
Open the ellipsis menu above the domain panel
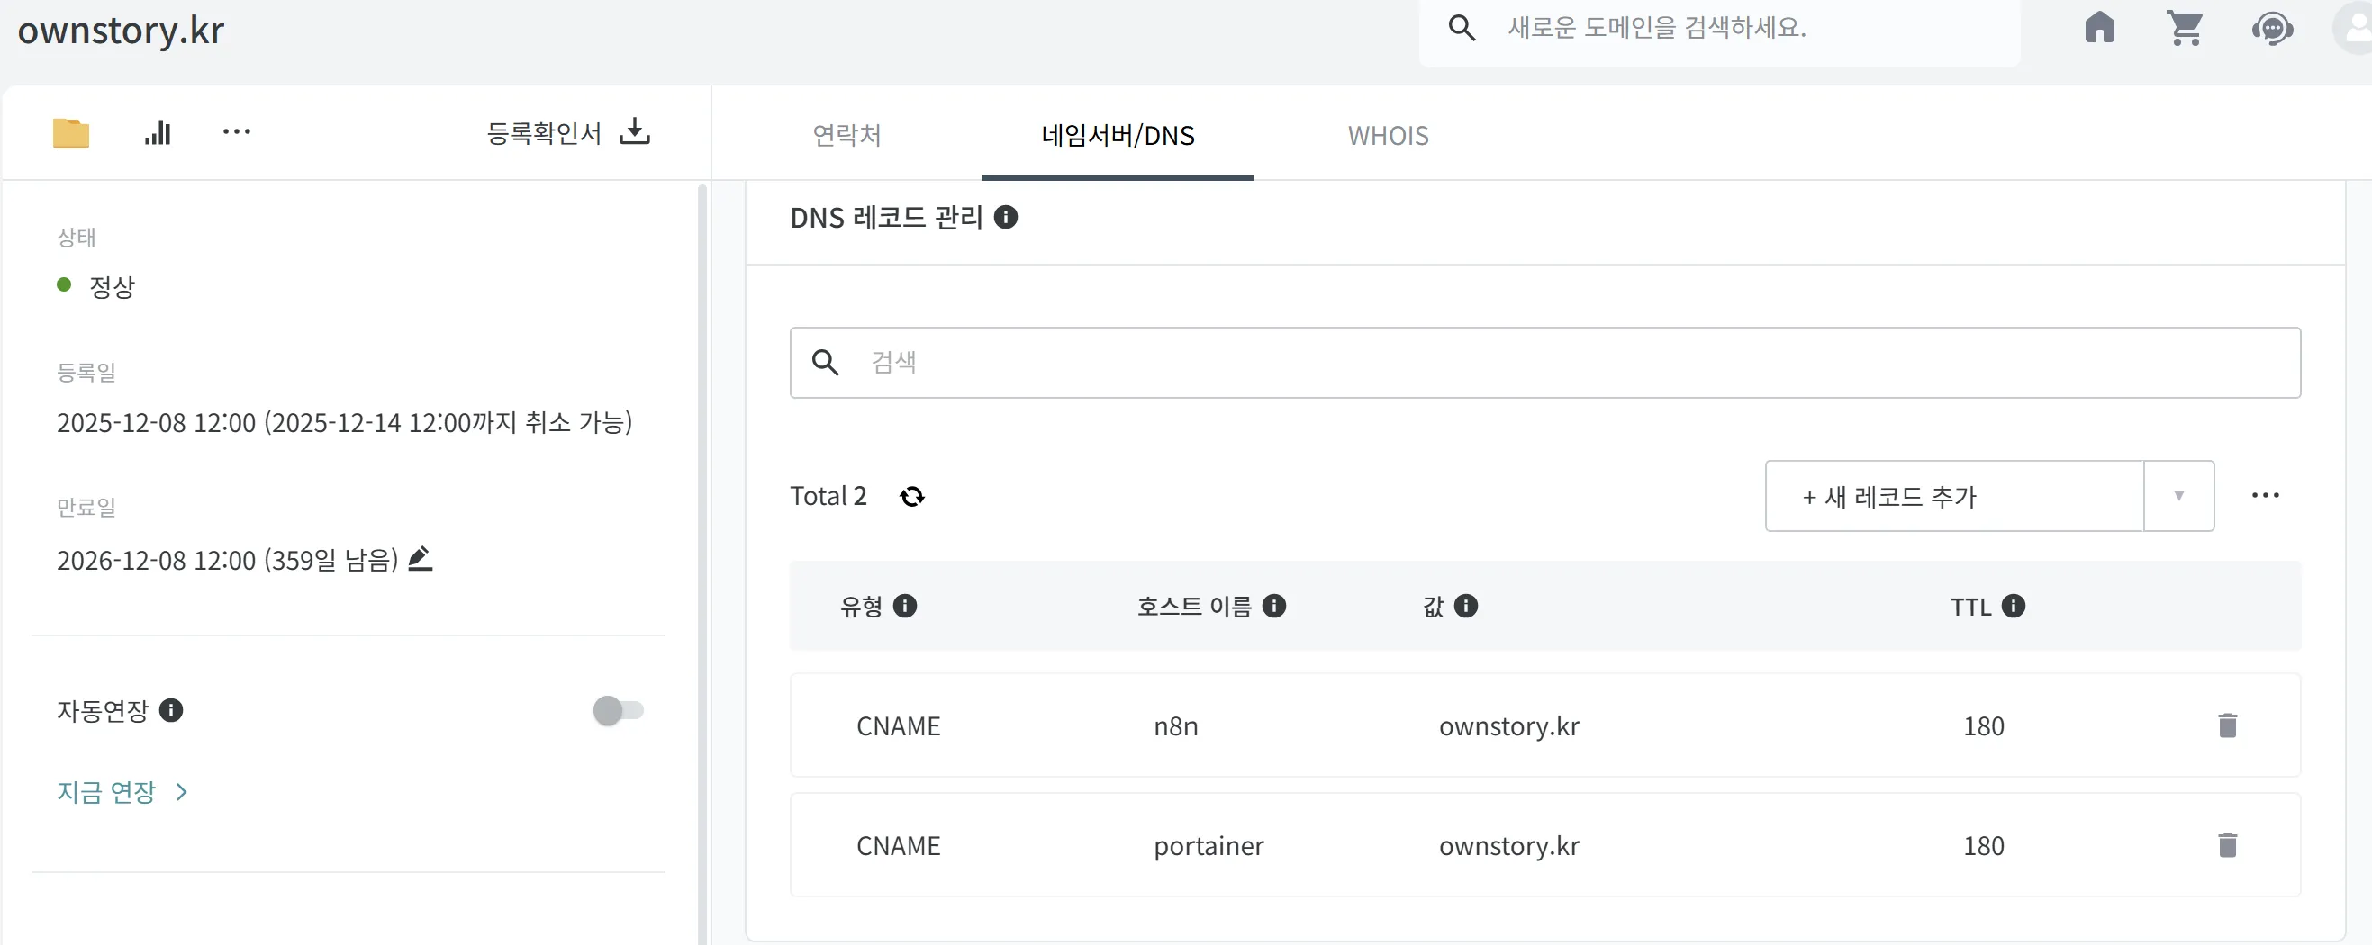pos(237,132)
